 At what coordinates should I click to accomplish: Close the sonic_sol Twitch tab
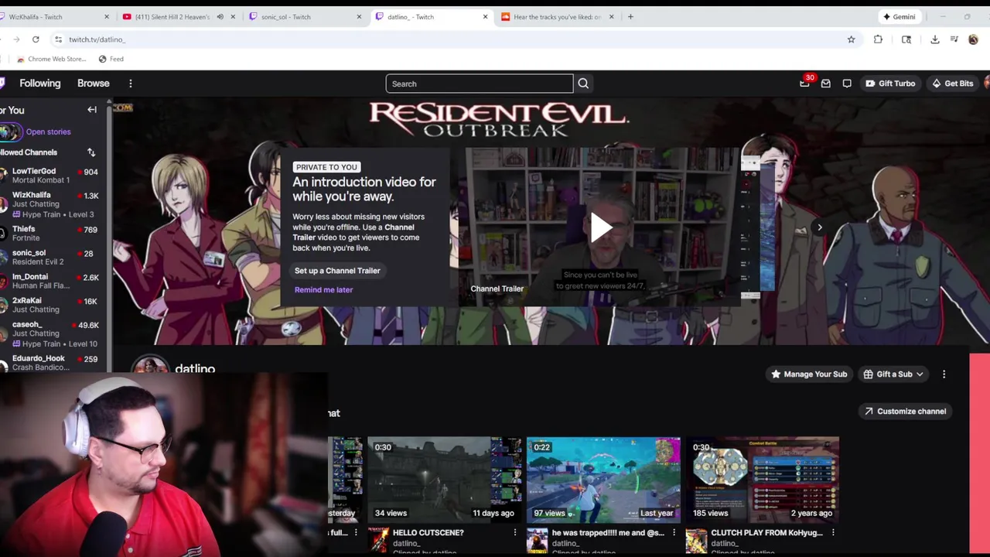(x=359, y=16)
